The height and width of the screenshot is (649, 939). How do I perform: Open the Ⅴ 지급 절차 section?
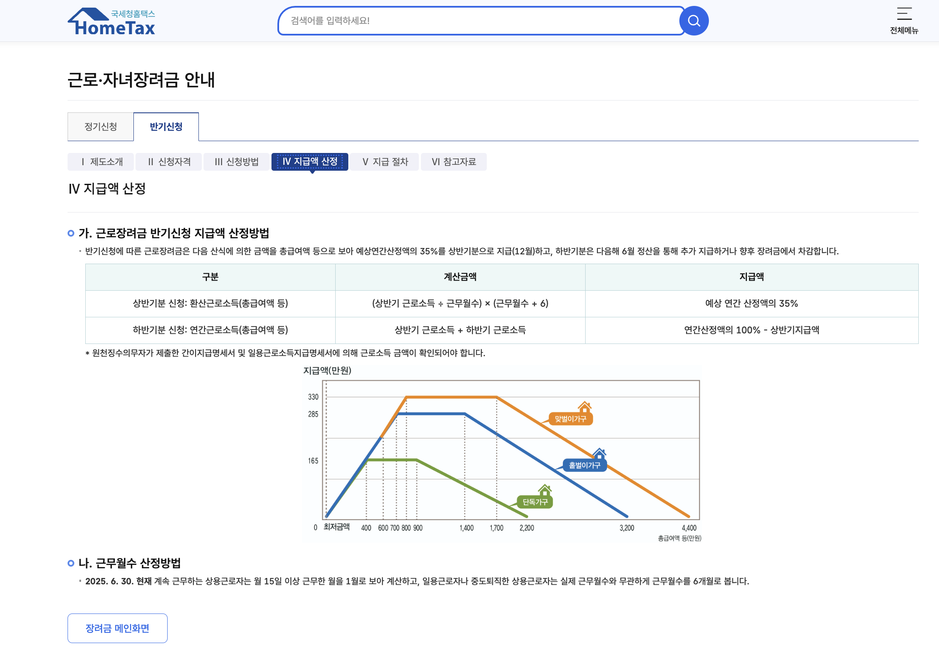pos(385,162)
